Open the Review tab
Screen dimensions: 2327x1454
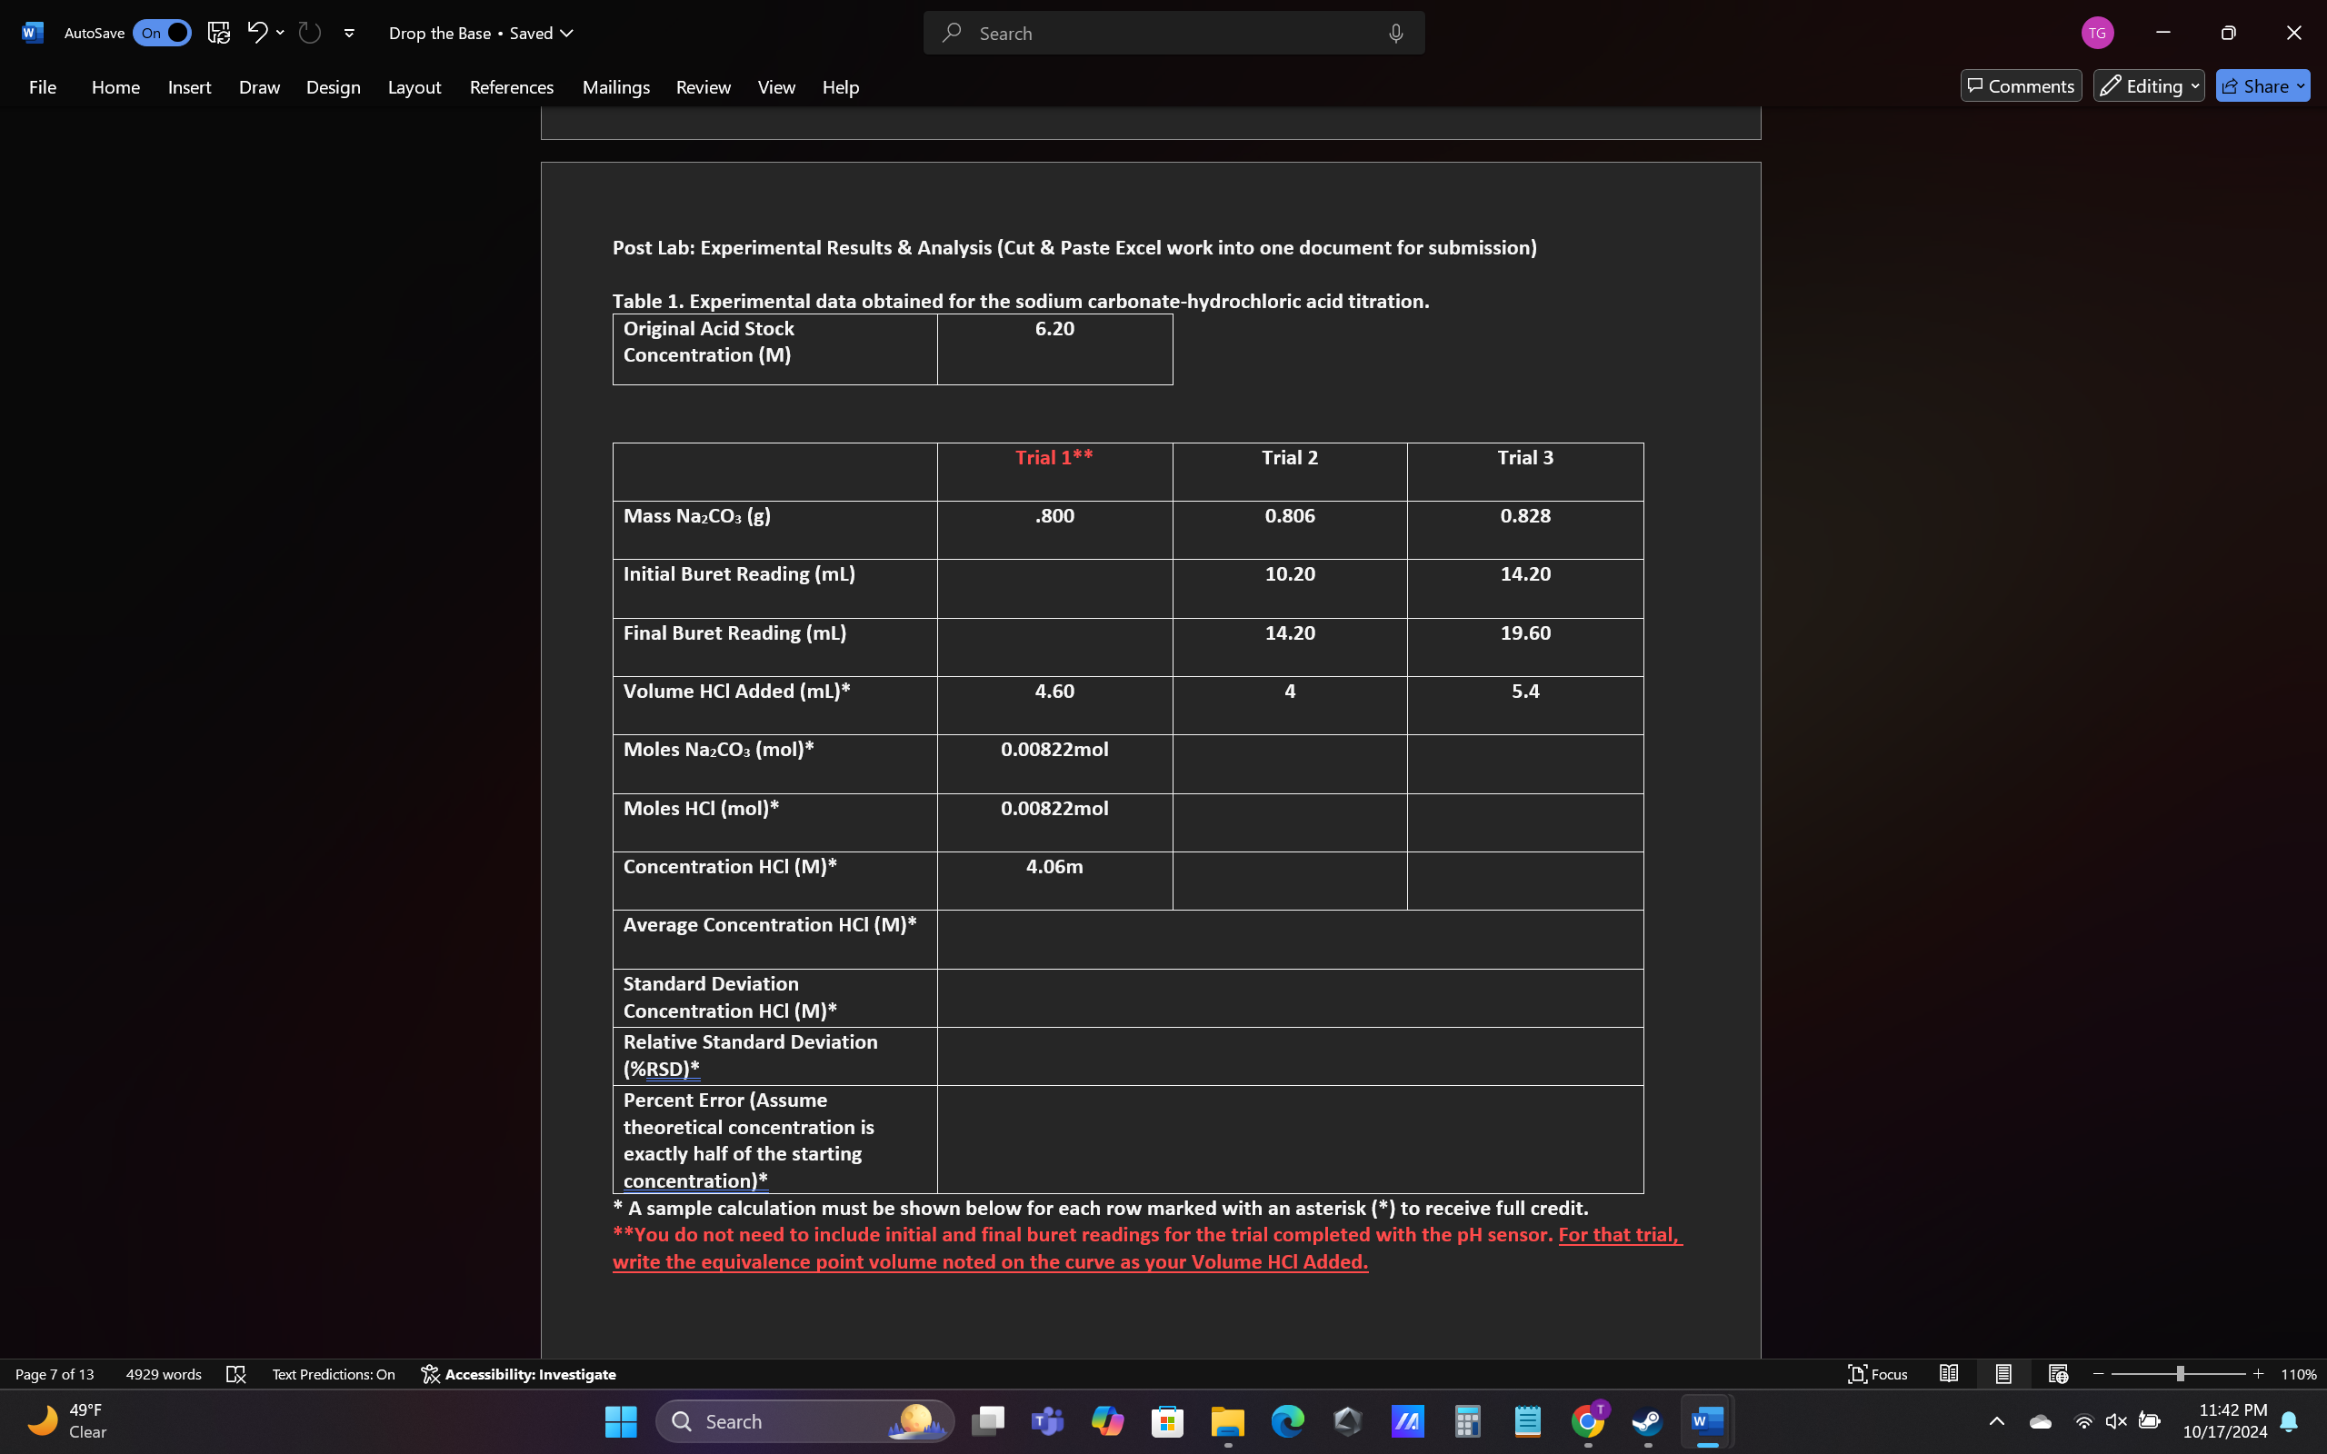click(703, 86)
